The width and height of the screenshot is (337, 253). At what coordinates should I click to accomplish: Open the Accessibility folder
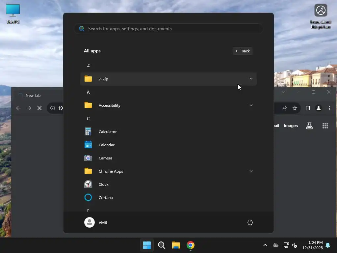(168, 105)
